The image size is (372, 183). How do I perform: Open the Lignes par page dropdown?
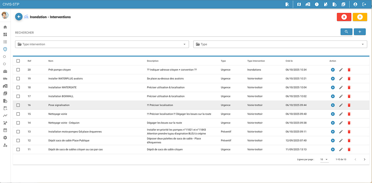pos(324,160)
